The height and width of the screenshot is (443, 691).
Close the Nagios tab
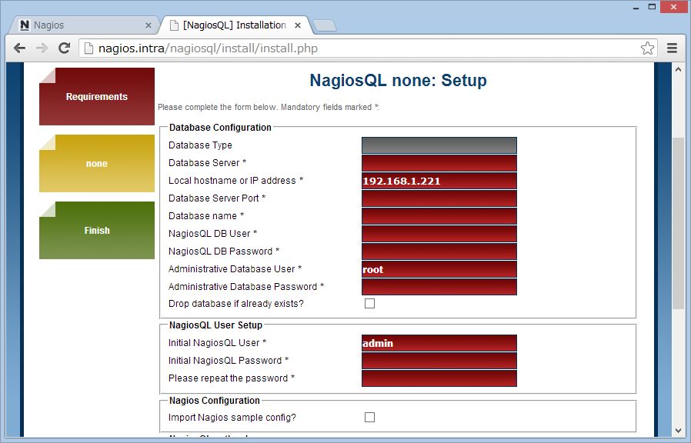[149, 25]
